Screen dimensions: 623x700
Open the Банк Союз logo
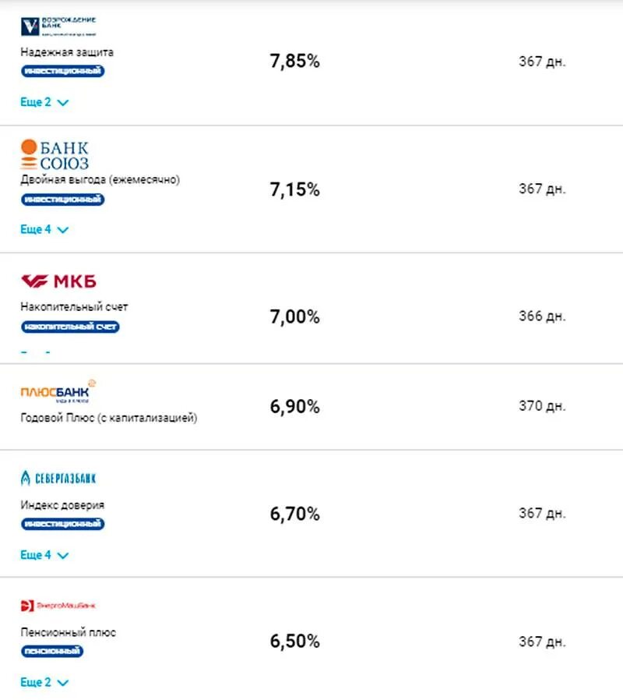(55, 154)
